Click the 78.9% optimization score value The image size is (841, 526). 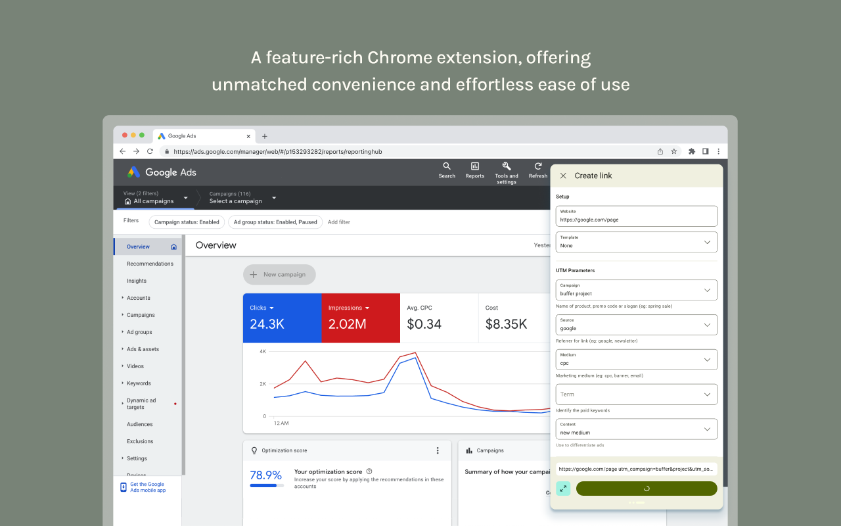(x=265, y=474)
